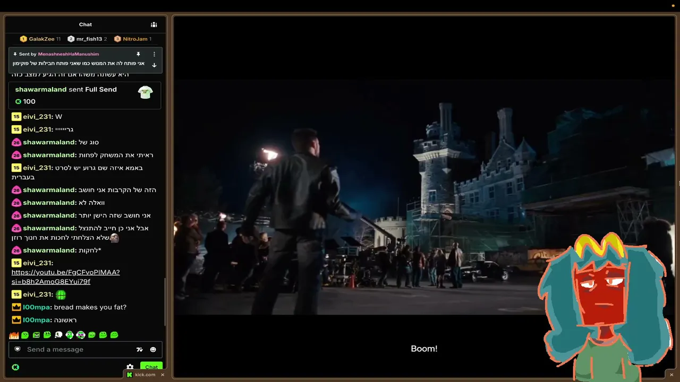Click the stream video player

coord(424,196)
